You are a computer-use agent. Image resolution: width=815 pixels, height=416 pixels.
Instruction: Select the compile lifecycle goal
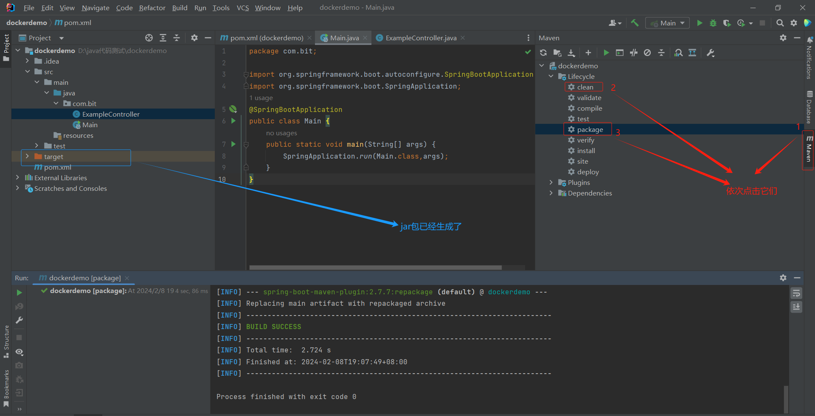[x=589, y=108]
